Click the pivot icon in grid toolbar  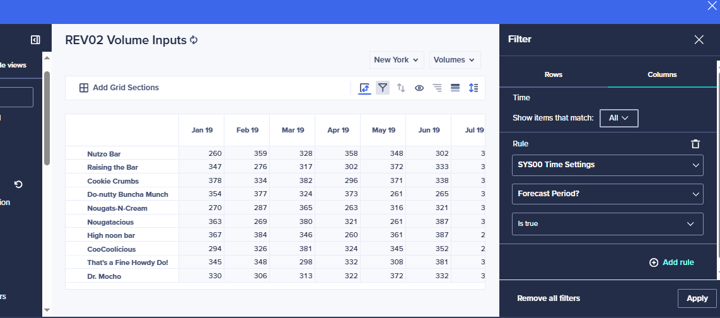click(x=364, y=88)
